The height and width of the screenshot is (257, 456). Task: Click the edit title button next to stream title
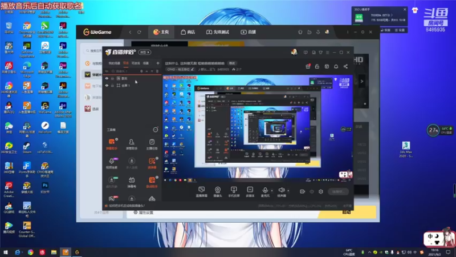[x=232, y=63]
